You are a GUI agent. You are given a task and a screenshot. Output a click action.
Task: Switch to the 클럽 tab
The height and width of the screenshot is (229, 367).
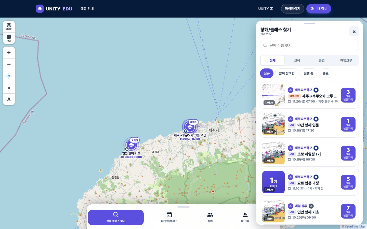point(322,60)
